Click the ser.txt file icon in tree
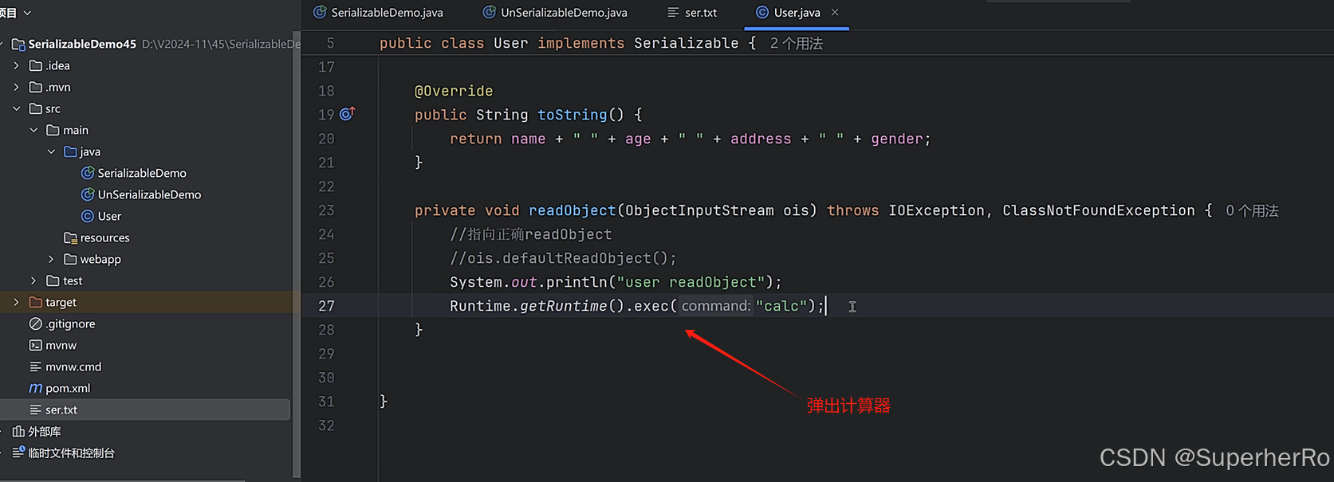Image resolution: width=1334 pixels, height=482 pixels. click(x=35, y=410)
